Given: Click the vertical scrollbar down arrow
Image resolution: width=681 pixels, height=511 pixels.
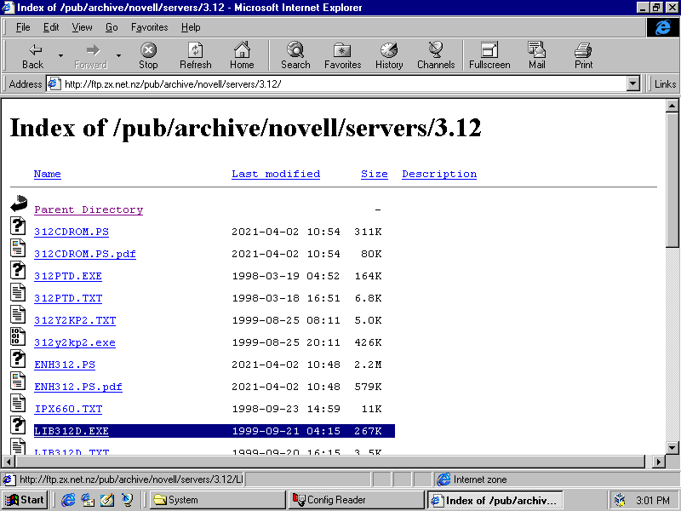Looking at the screenshot, I should point(672,448).
